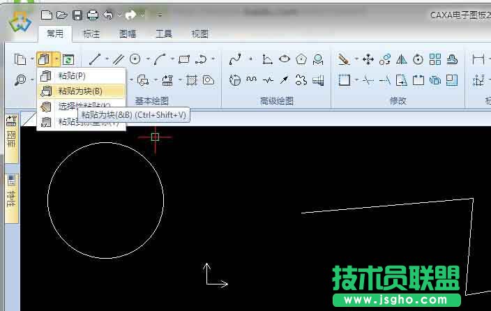Save the drawing with the floppy icon

point(77,15)
